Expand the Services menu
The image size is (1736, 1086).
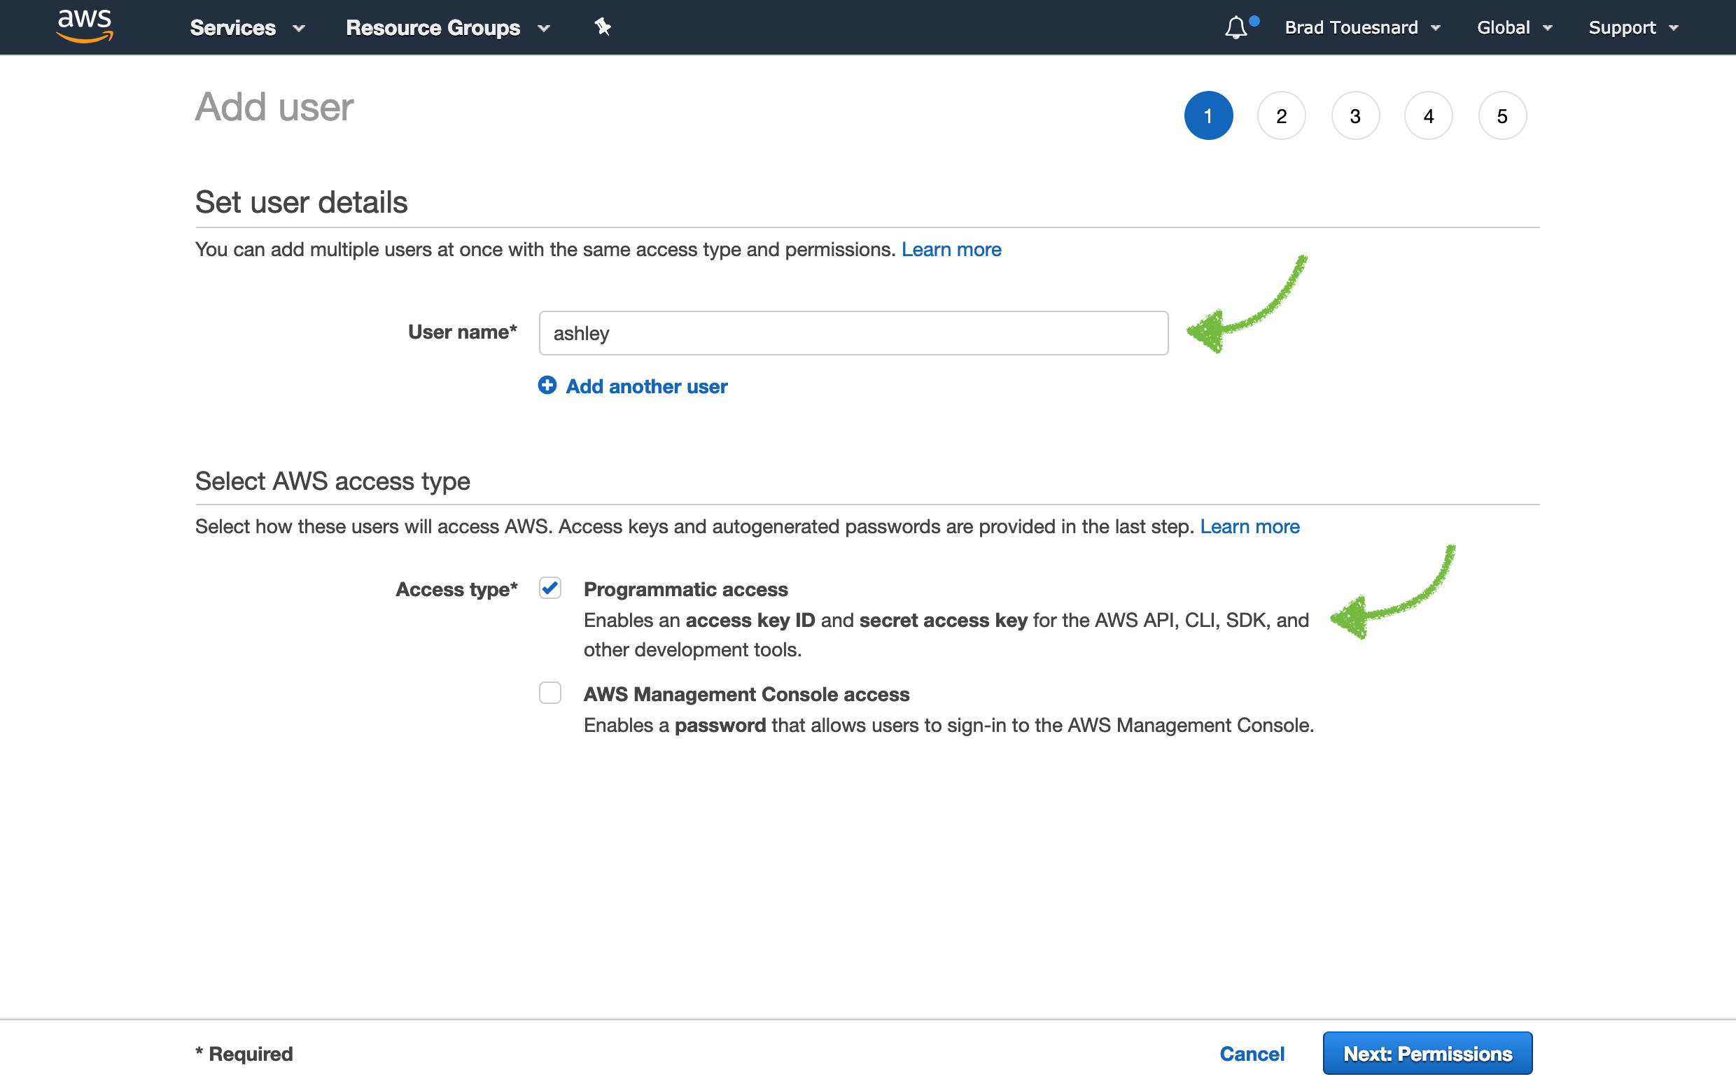(248, 27)
